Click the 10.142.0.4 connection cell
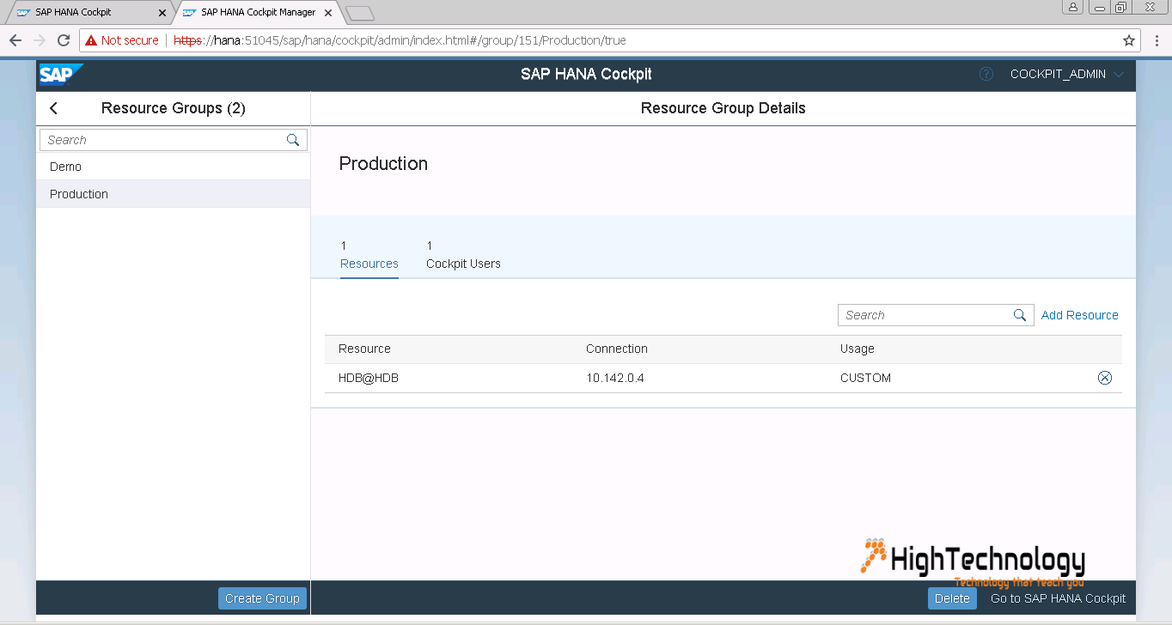The width and height of the screenshot is (1172, 625). pos(615,378)
